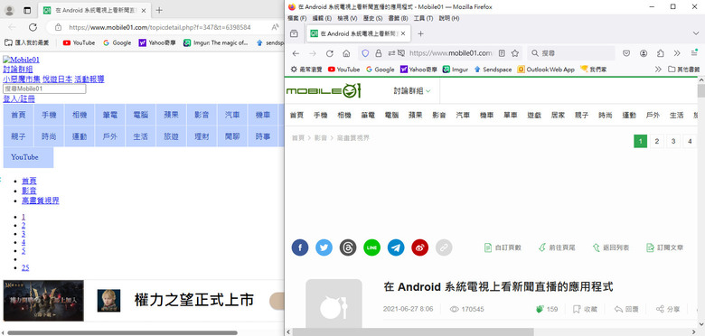Share the article on Telegram
This screenshot has height=336, width=705.
click(x=396, y=247)
